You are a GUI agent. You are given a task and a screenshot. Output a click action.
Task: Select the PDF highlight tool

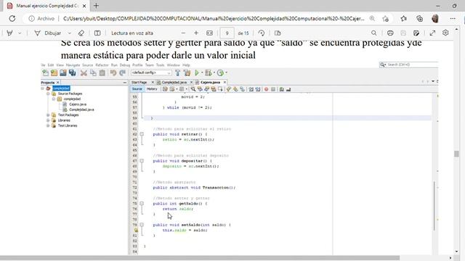[x=9, y=33]
